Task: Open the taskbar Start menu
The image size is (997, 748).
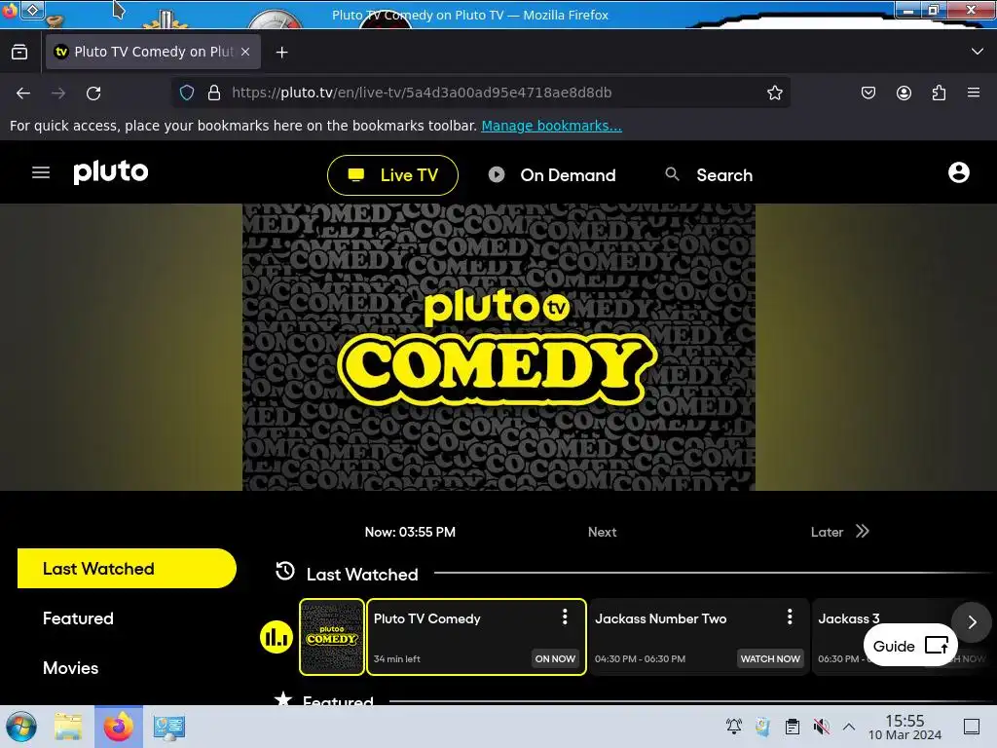Action: 21,727
